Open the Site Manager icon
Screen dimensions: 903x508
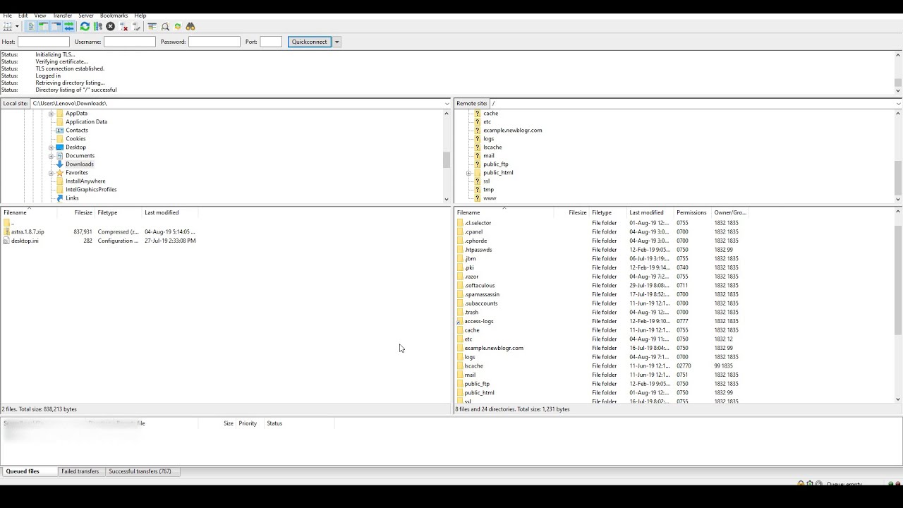click(8, 27)
